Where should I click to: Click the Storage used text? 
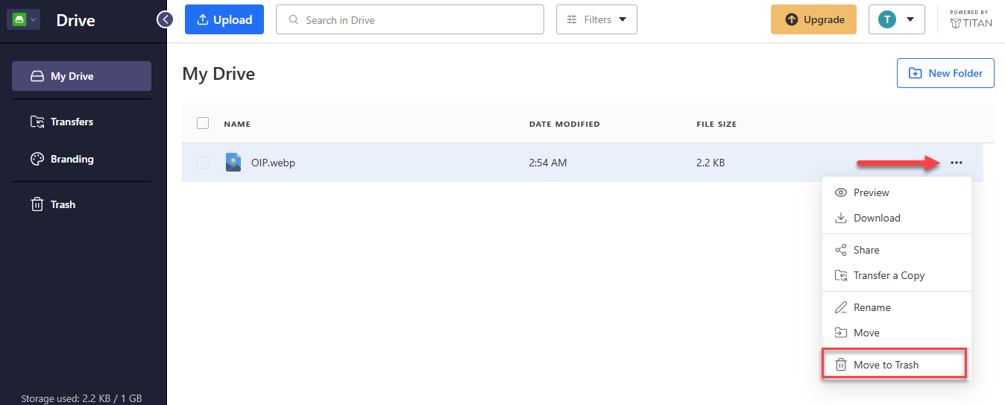pyautogui.click(x=81, y=398)
